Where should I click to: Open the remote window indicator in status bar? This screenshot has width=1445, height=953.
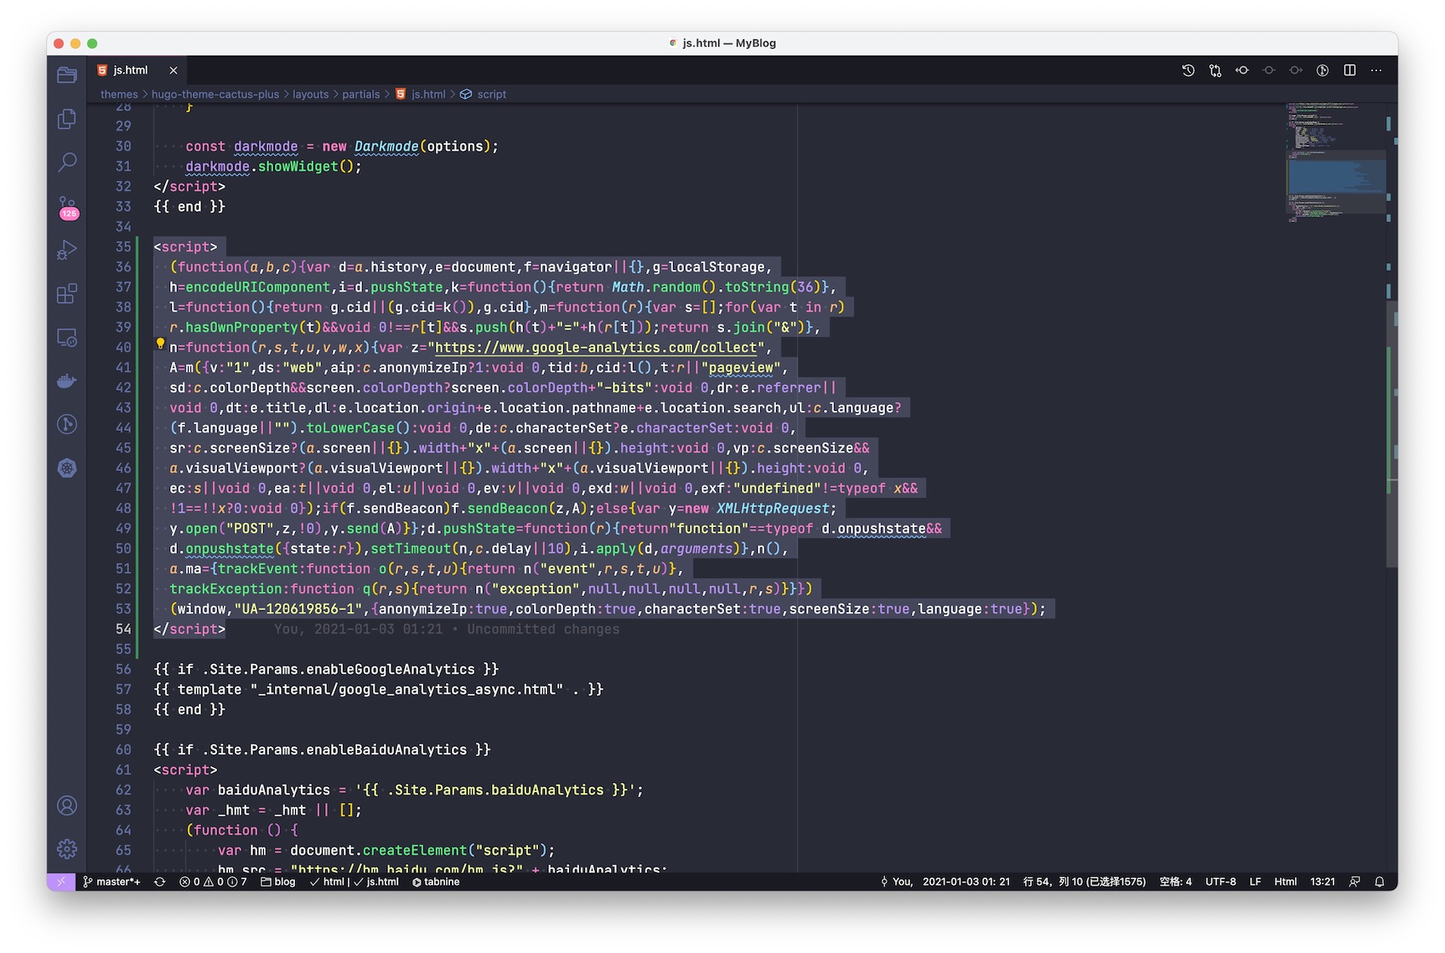coord(60,882)
